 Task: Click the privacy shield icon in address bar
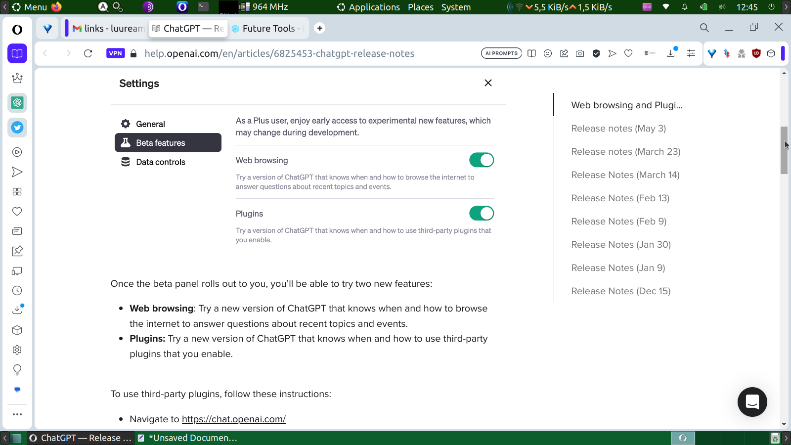(x=596, y=53)
